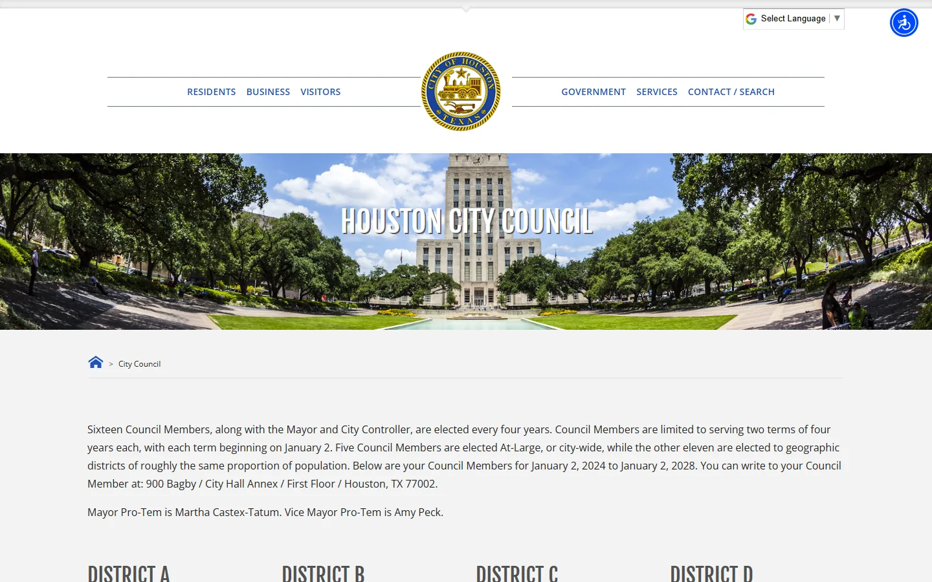932x582 pixels.
Task: Click the City Council breadcrumb text
Action: (139, 364)
